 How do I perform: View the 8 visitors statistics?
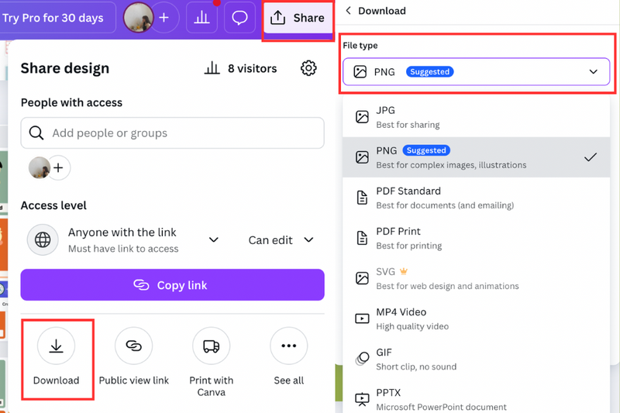click(240, 68)
